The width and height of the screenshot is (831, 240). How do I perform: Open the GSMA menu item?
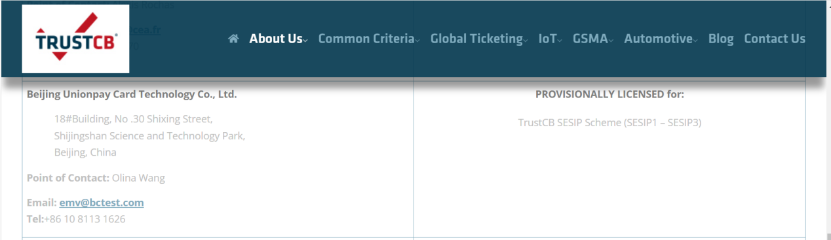pos(590,39)
